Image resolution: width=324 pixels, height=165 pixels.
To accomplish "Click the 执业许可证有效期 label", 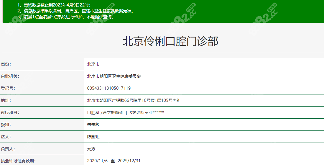I will coord(18,161).
